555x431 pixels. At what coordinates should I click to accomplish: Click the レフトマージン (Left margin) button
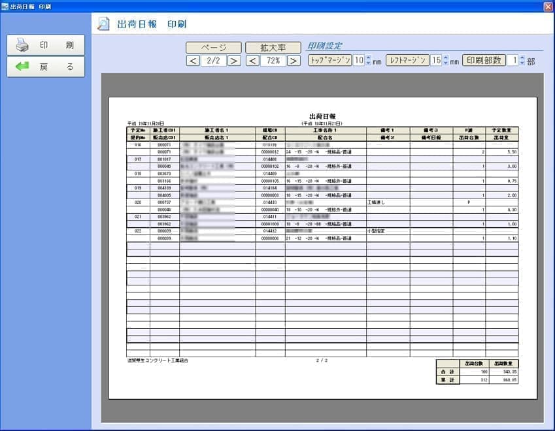tap(407, 60)
